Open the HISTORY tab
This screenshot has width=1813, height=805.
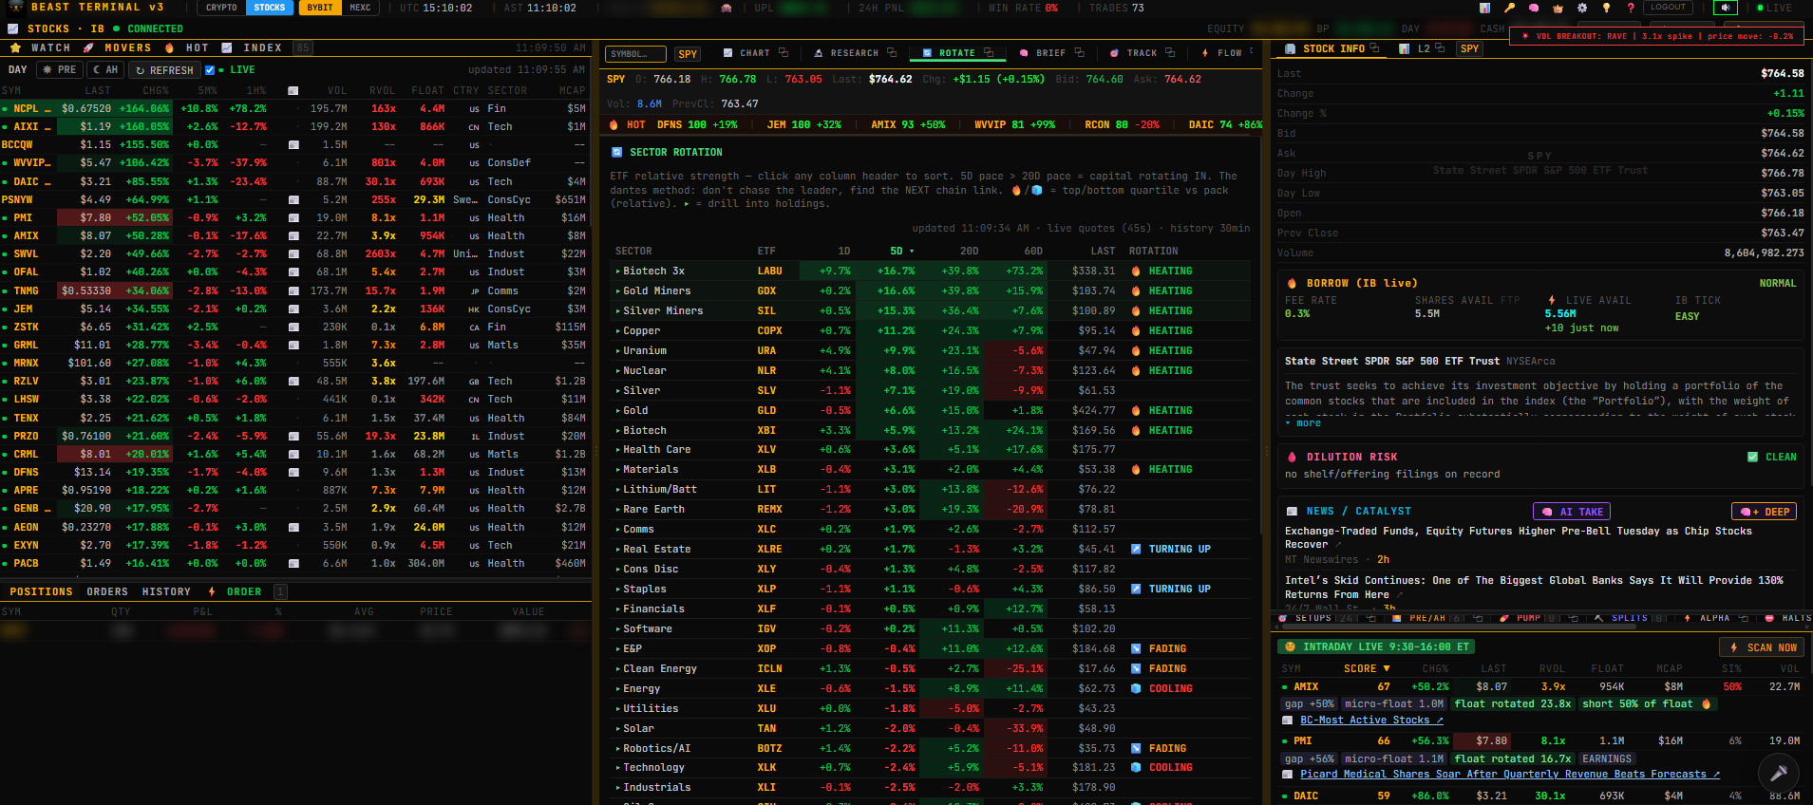[166, 591]
